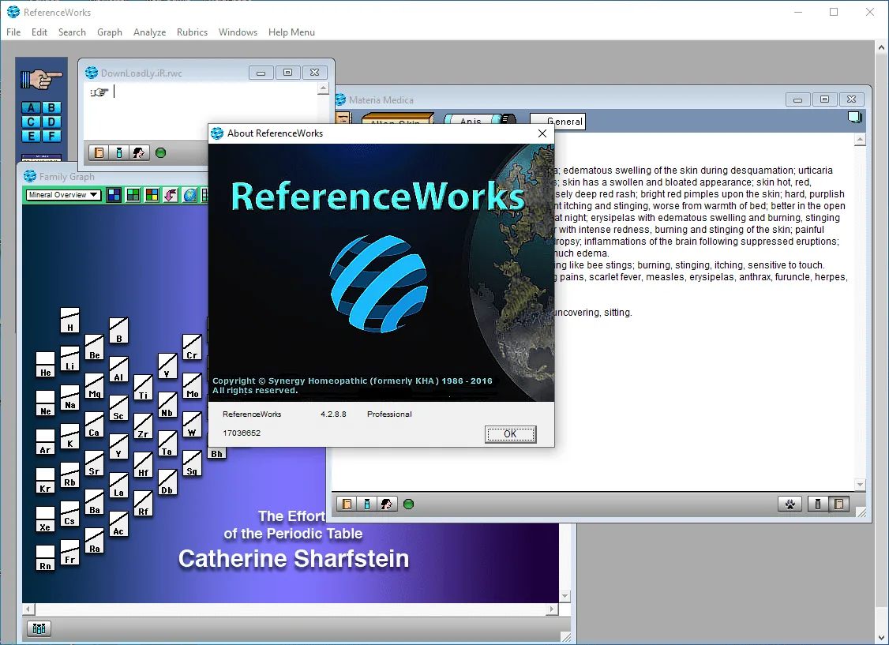Screen dimensions: 889x645
Task: Click the book icon in DownLoadLy.iR.rwc window
Action: pos(99,152)
